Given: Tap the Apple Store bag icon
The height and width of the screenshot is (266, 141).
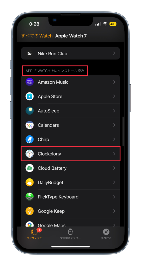Looking at the screenshot, I should tap(30, 96).
